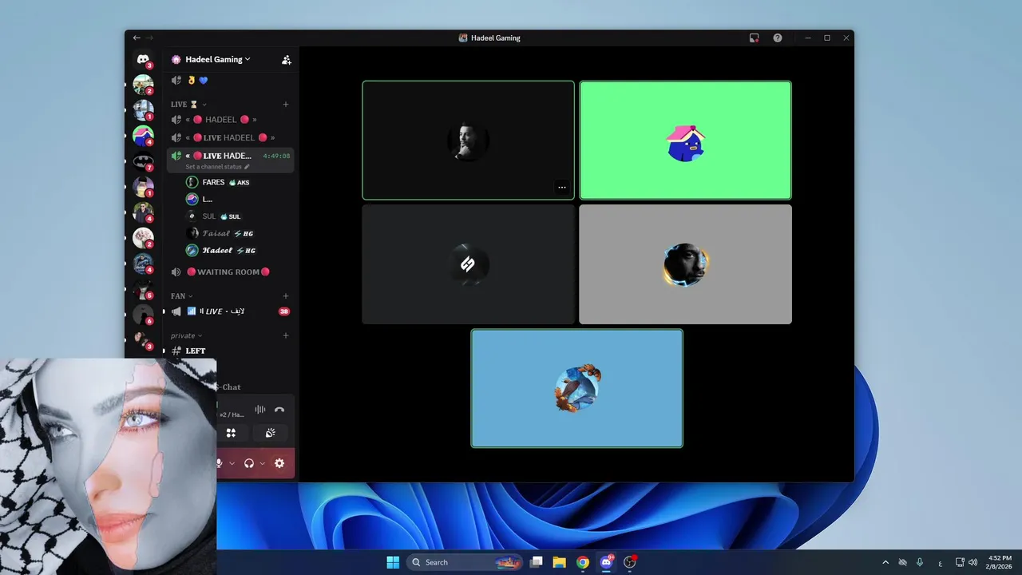This screenshot has width=1022, height=575.
Task: Focus the dark tile with S logo avatar
Action: point(468,264)
